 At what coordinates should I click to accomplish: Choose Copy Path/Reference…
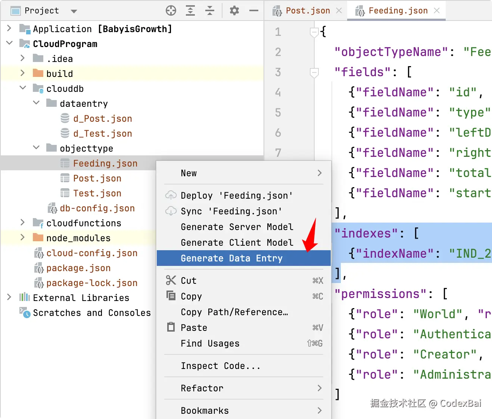click(x=244, y=312)
